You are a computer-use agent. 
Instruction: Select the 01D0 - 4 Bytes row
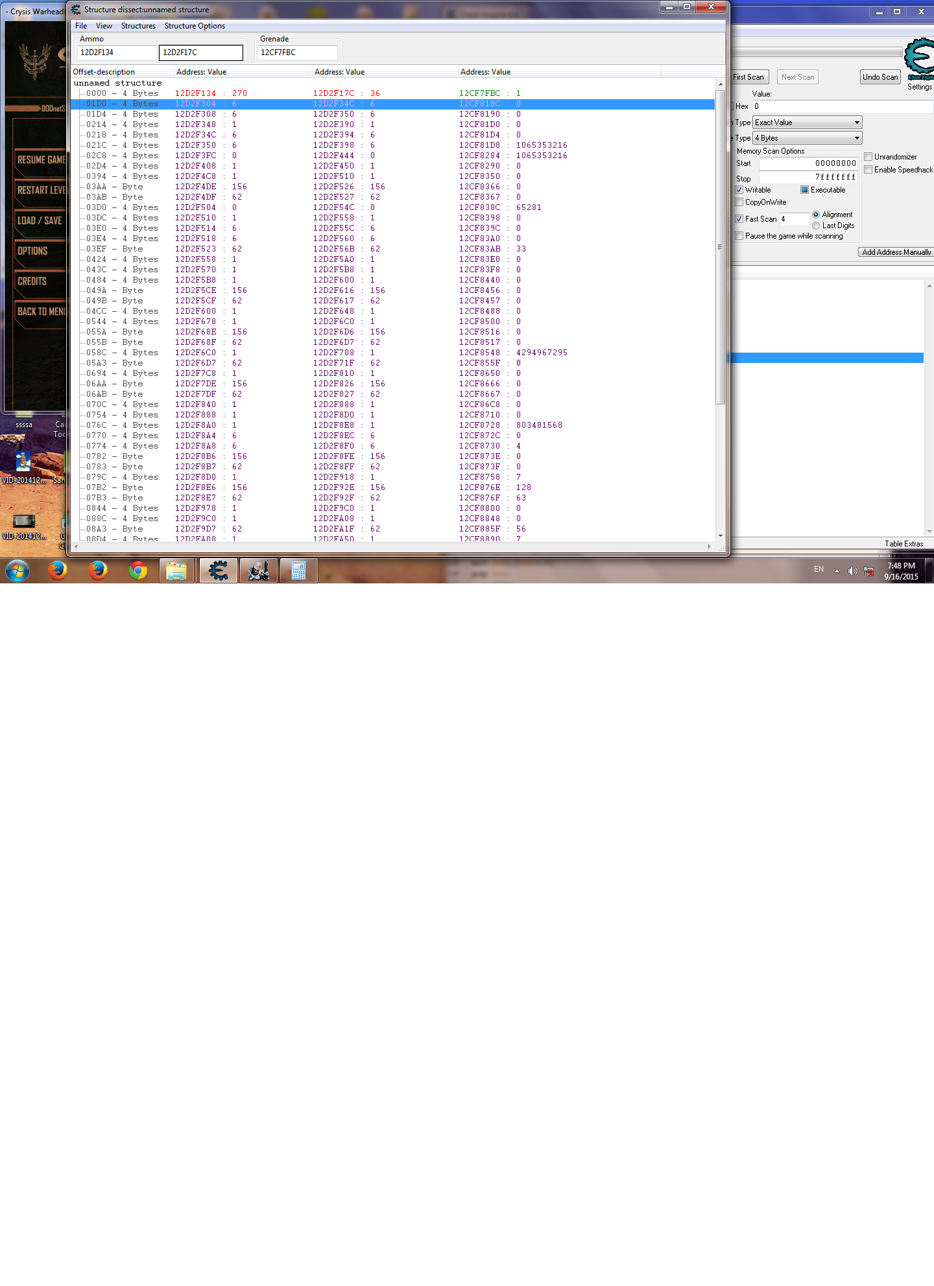[393, 104]
